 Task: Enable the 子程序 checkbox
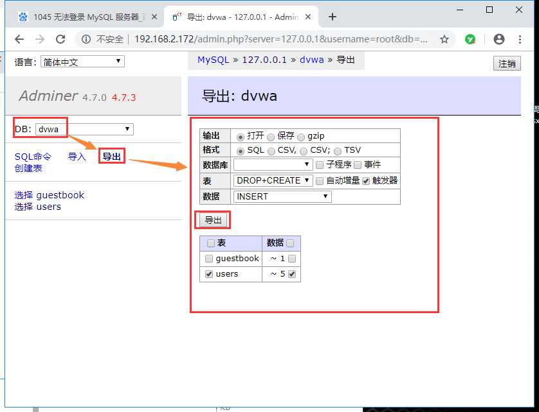click(x=319, y=165)
